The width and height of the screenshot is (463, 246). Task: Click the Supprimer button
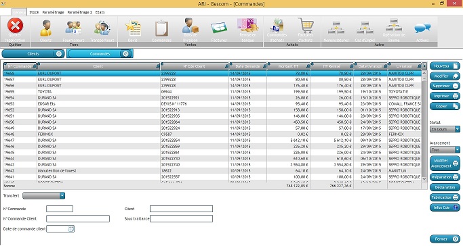pos(445,86)
